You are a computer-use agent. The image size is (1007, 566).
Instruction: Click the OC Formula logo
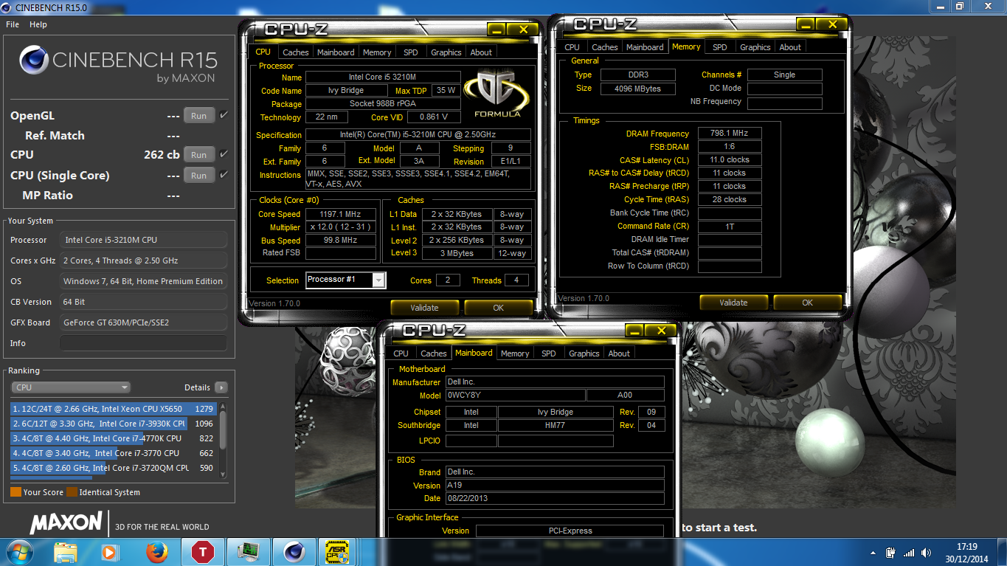497,94
